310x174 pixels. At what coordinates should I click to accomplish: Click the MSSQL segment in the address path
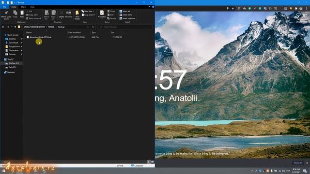(51, 27)
